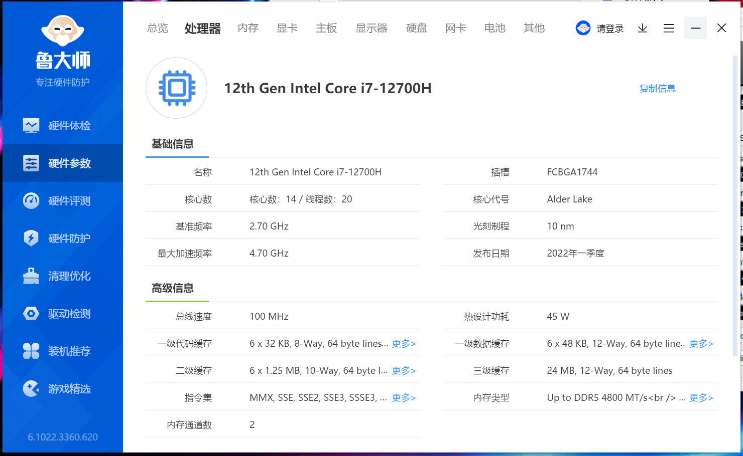Click TDP value 45 W

558,317
